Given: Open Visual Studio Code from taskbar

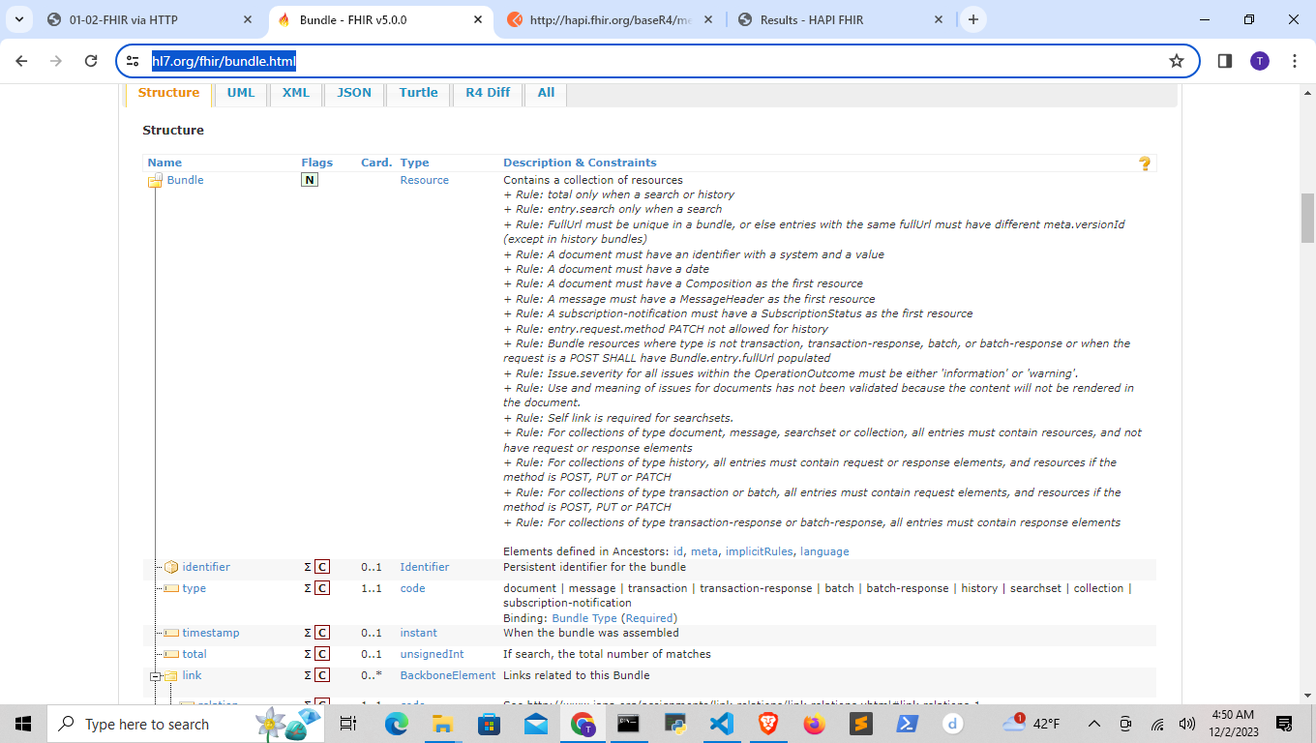Looking at the screenshot, I should click(722, 724).
